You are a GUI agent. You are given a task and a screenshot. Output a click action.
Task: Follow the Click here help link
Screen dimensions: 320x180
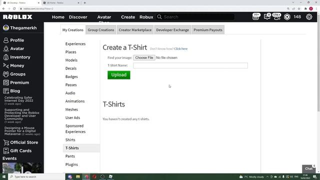pyautogui.click(x=181, y=49)
